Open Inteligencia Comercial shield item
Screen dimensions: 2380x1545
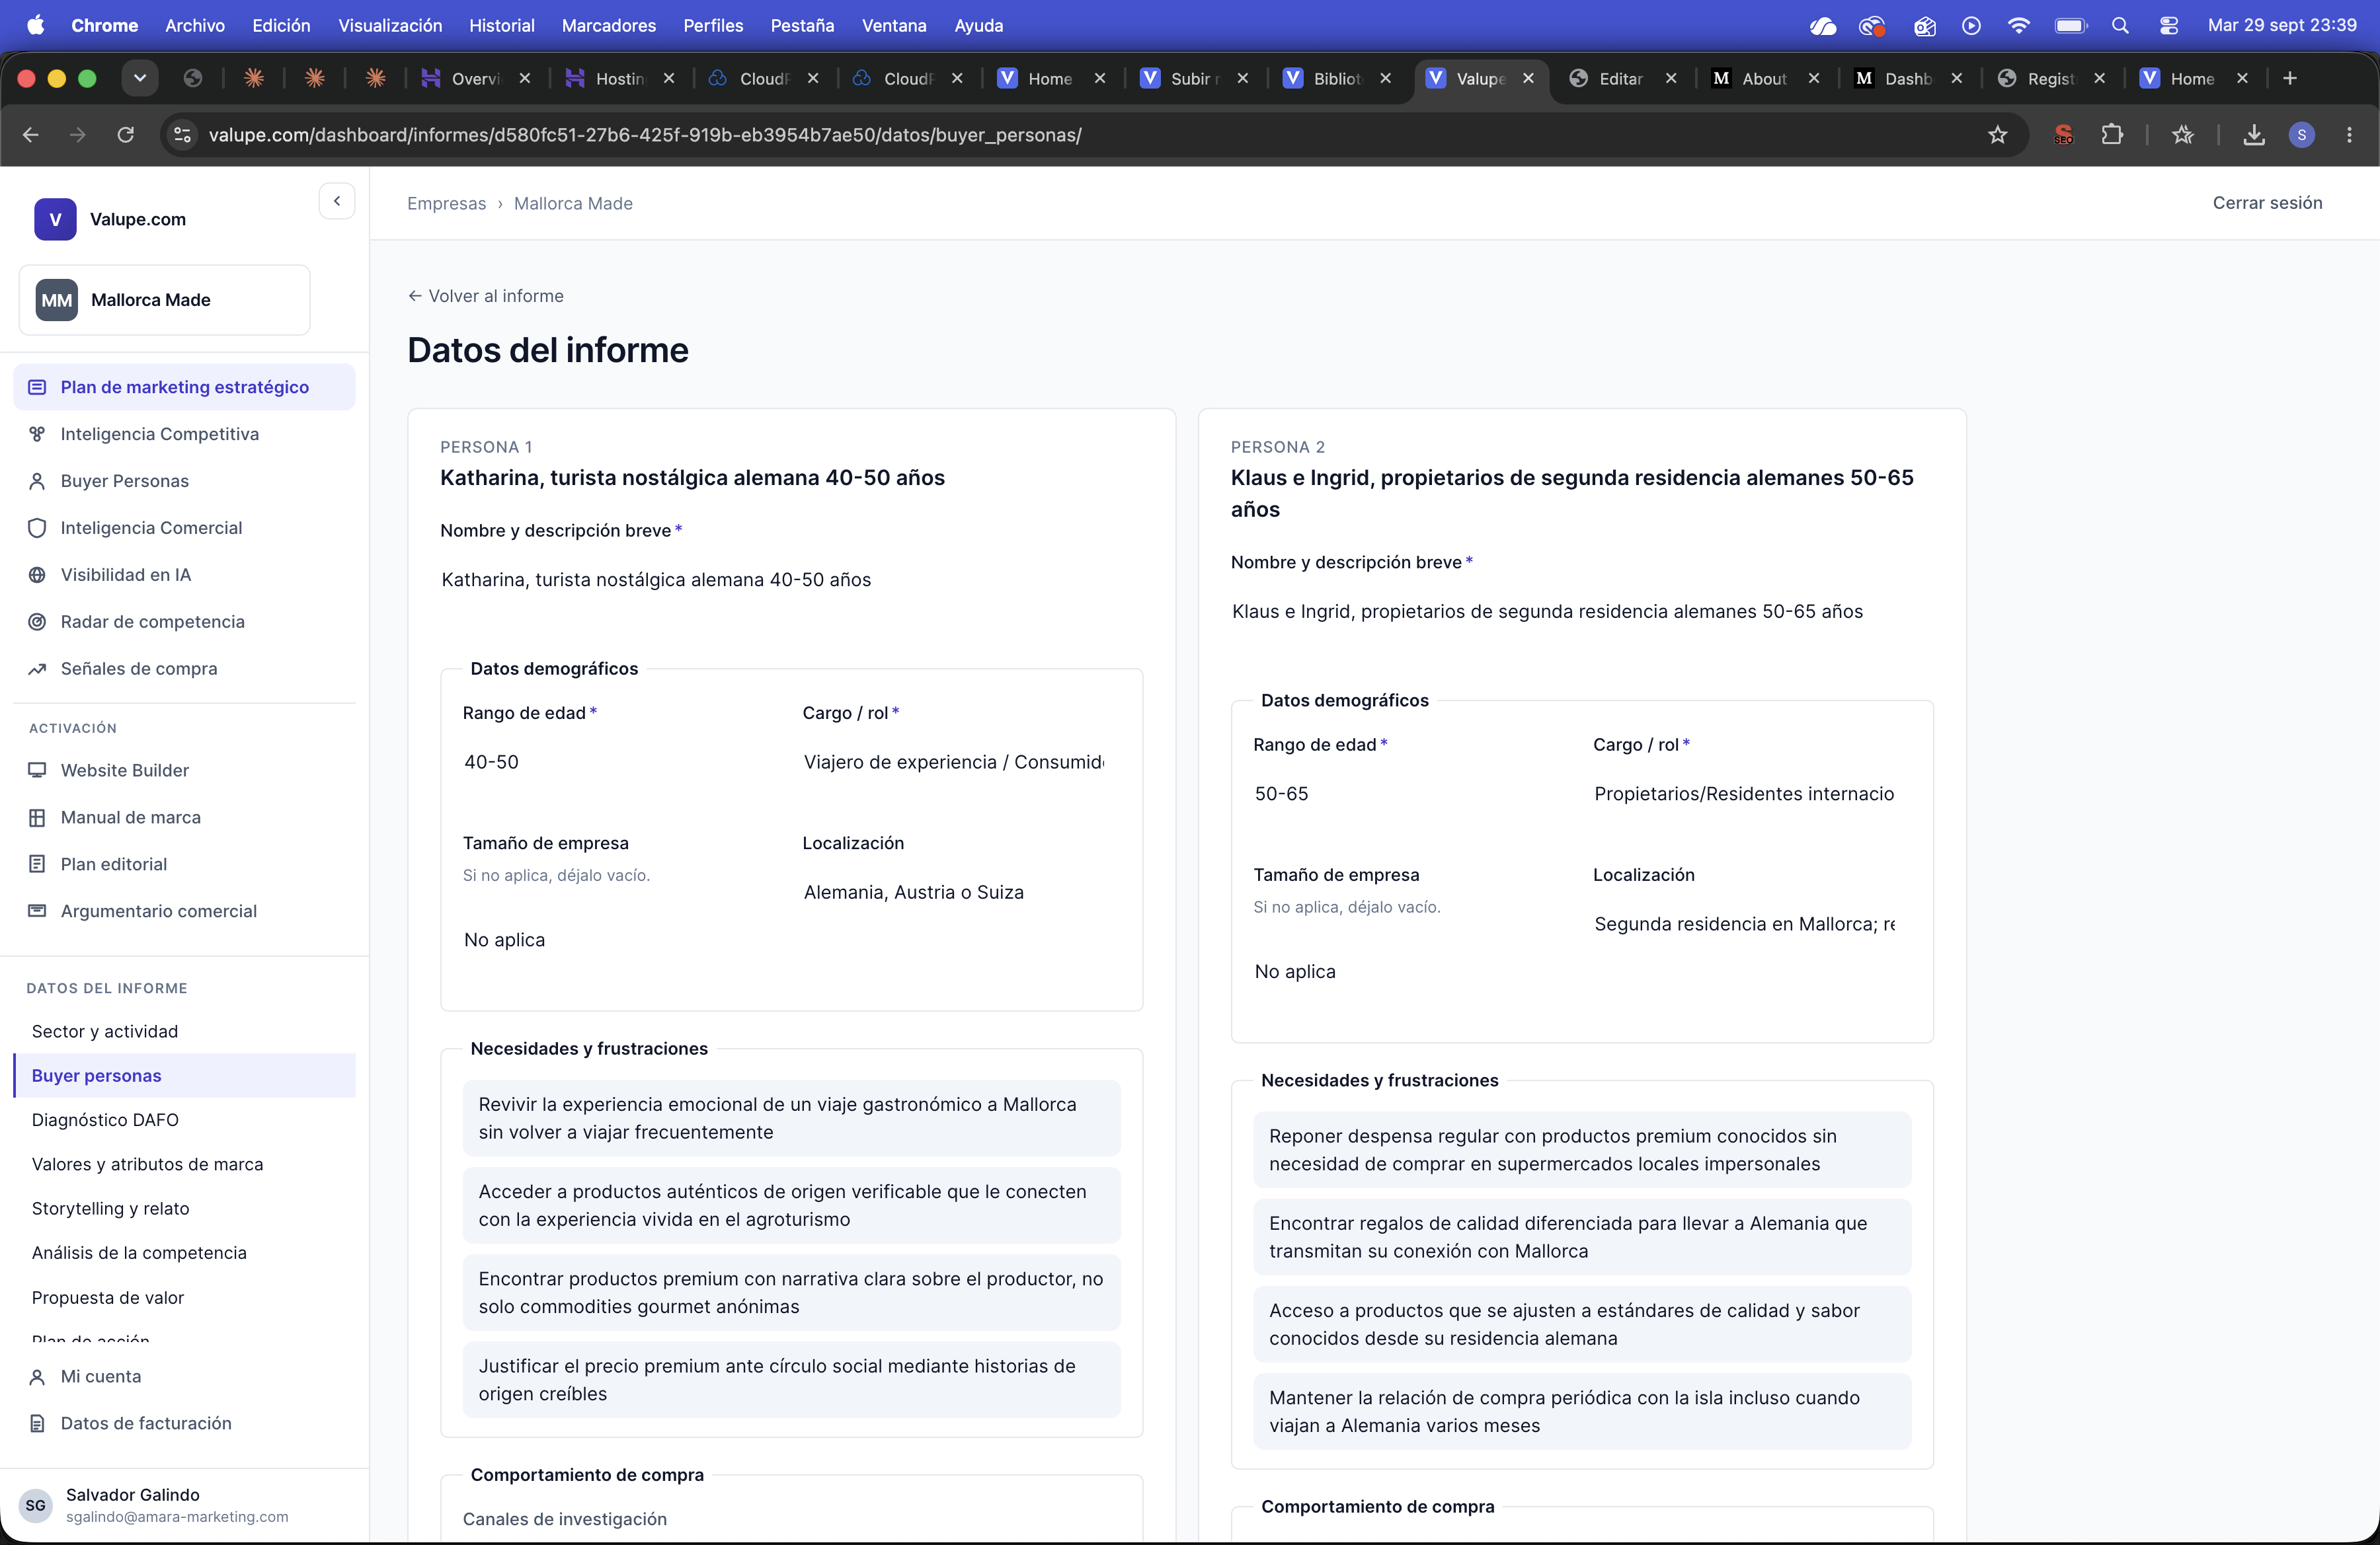point(184,527)
